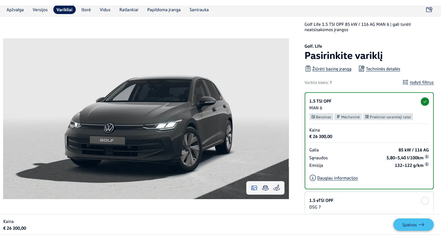The width and height of the screenshot is (441, 235).
Task: Open the Varikliai tab
Action: (x=65, y=10)
